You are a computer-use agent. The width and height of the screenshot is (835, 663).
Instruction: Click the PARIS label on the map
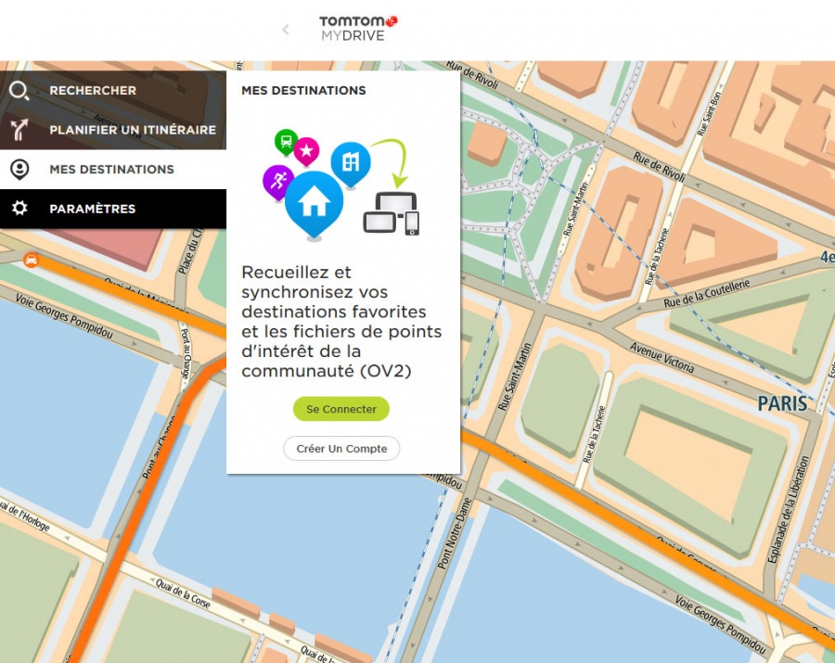782,403
